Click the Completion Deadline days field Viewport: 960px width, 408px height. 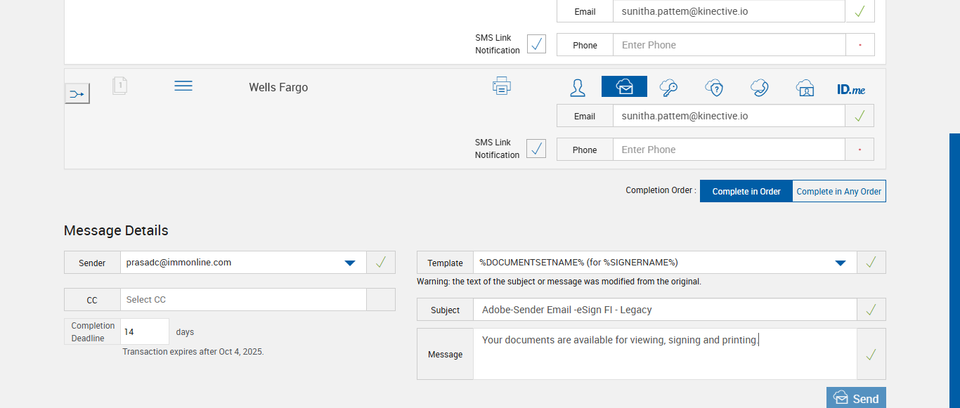tap(144, 331)
